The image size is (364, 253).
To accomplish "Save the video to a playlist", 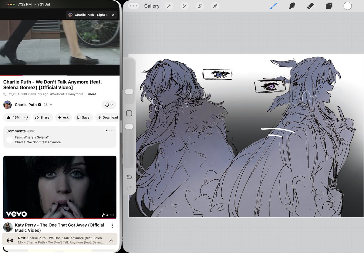I will (x=83, y=117).
